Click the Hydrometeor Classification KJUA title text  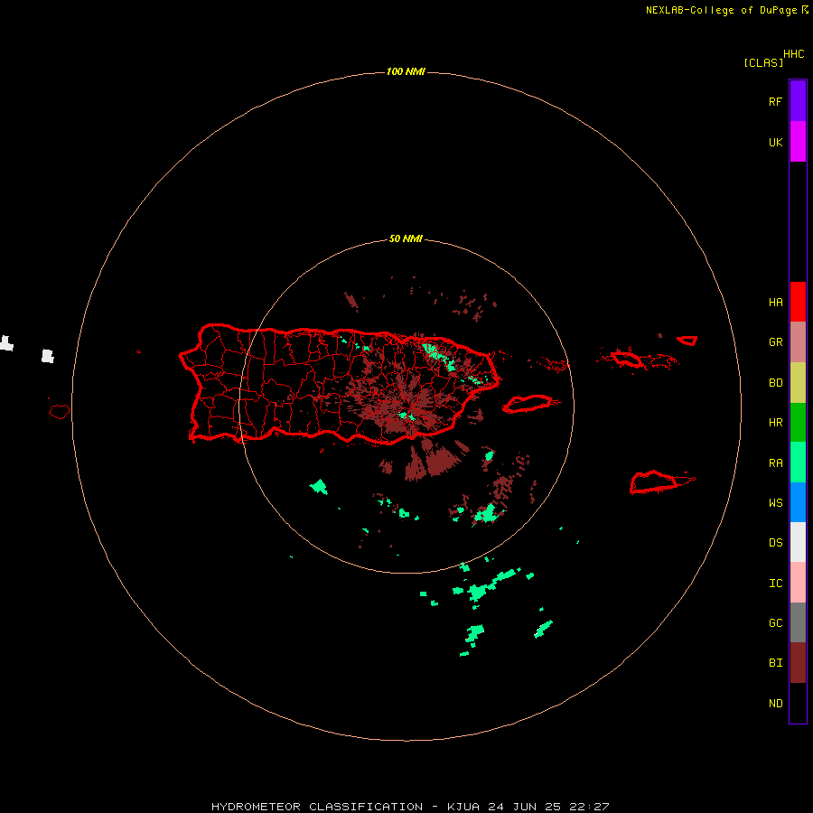pyautogui.click(x=410, y=807)
